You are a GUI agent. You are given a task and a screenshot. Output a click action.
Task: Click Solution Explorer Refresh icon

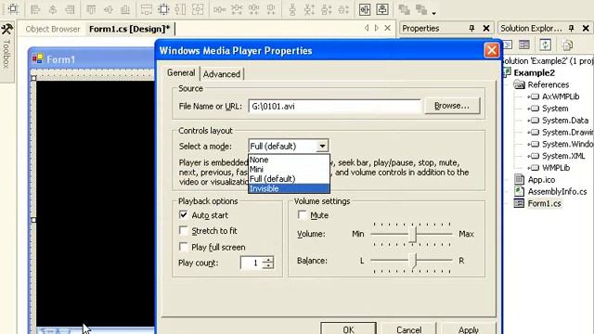[x=545, y=45]
